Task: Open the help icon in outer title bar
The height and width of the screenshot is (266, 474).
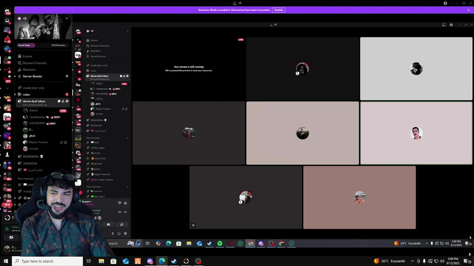Action: [x=445, y=3]
